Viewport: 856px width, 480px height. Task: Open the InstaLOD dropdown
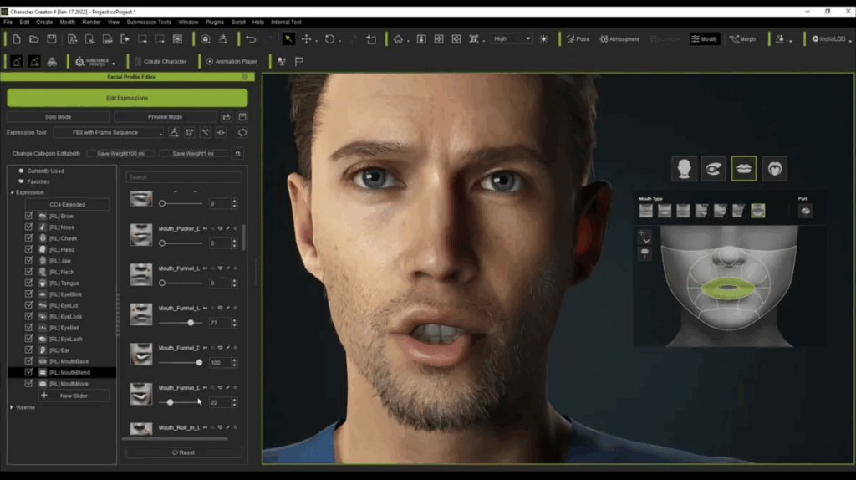click(x=850, y=40)
